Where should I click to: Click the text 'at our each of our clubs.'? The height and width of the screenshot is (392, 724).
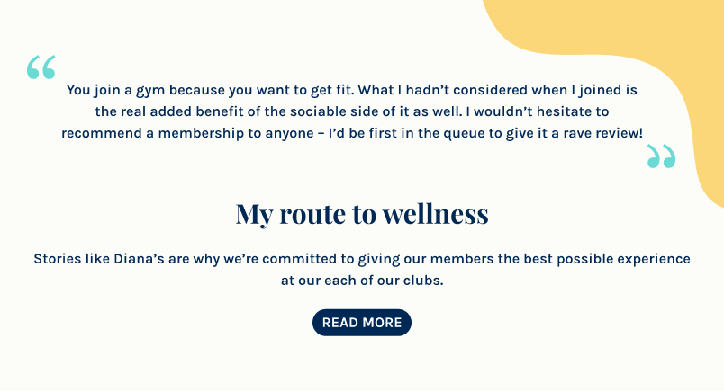pos(362,281)
